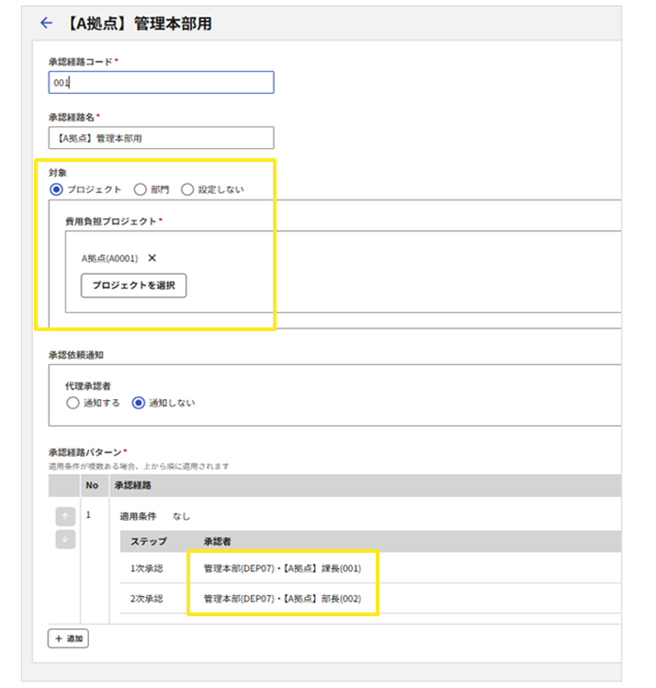Focus the 承認経路コード input field

tap(161, 83)
